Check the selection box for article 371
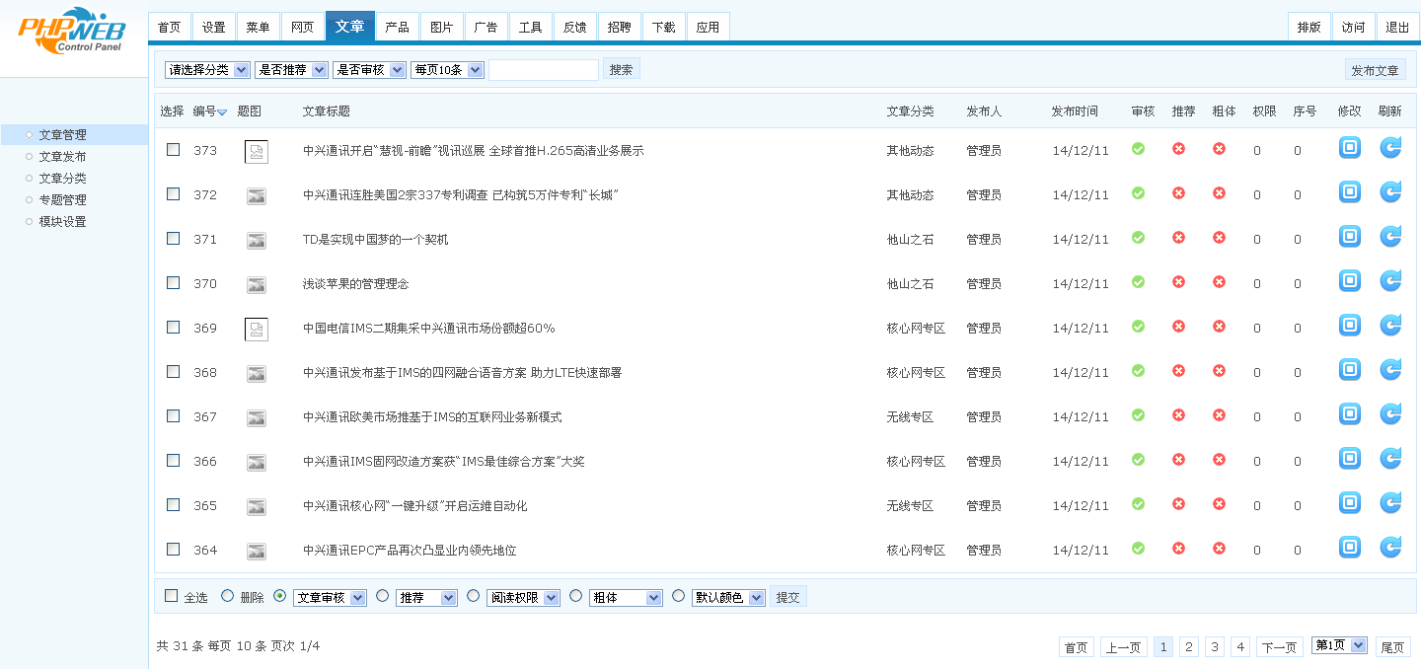The image size is (1421, 669). (174, 239)
